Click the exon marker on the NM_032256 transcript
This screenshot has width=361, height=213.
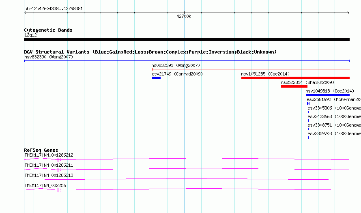pyautogui.click(x=58, y=190)
